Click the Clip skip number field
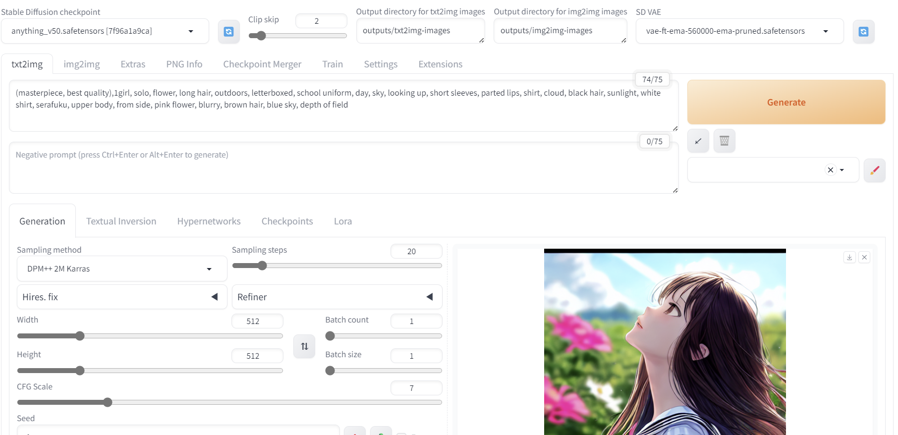898x435 pixels. [x=321, y=21]
